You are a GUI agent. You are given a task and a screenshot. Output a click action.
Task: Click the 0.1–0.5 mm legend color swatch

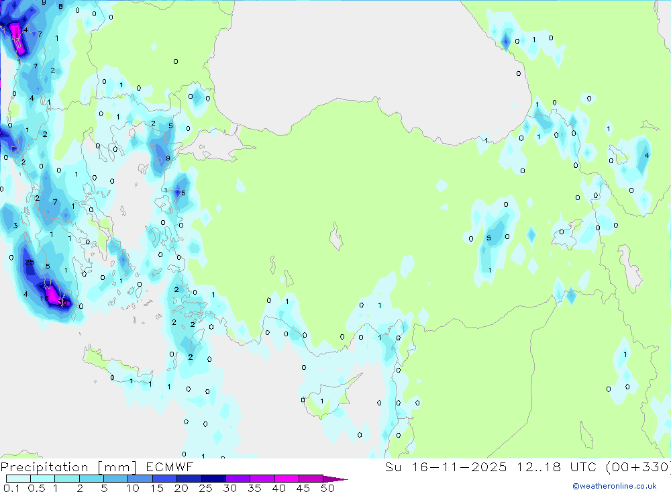click(18, 479)
